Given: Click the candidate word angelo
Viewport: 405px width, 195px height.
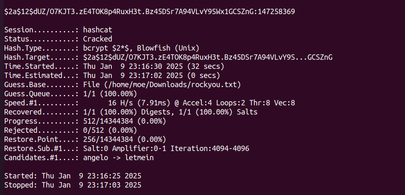Looking at the screenshot, I should (96, 158).
